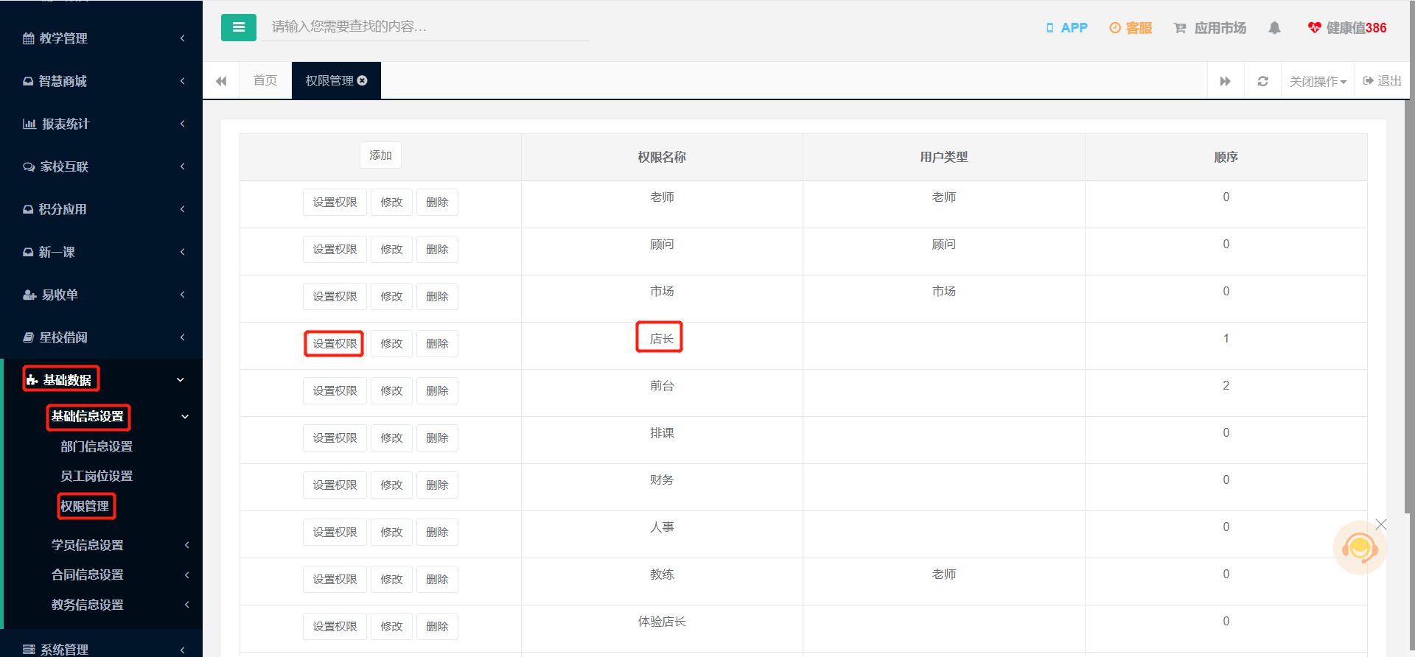Viewport: 1415px width, 657px height.
Task: Open the APP download link
Action: (x=1066, y=28)
